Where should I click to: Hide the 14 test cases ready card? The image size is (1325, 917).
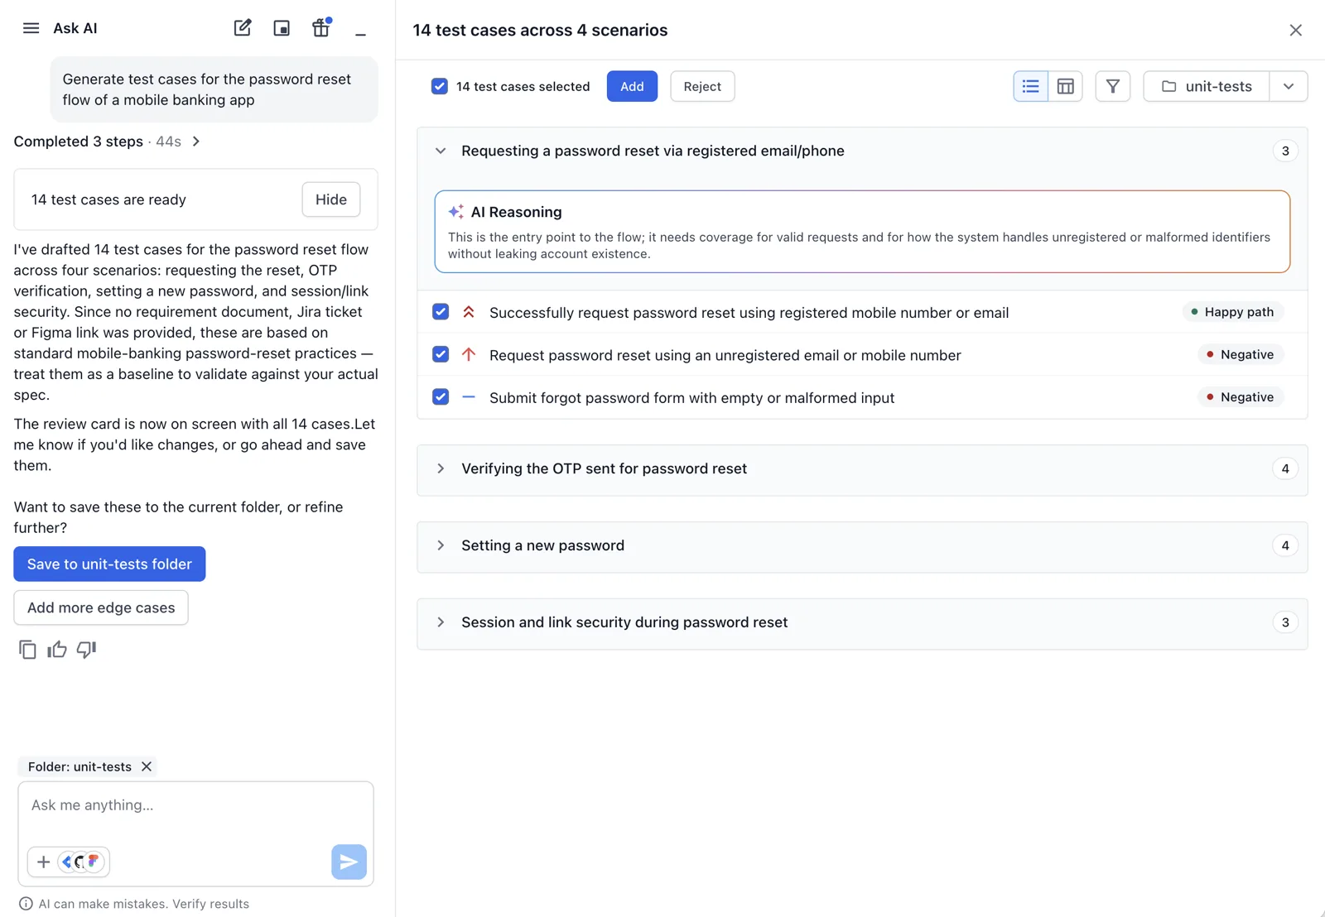(331, 199)
